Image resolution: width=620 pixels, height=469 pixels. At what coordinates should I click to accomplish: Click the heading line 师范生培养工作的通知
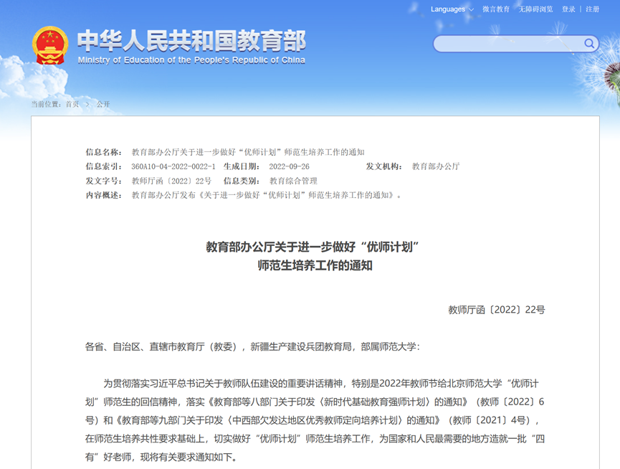click(x=315, y=265)
